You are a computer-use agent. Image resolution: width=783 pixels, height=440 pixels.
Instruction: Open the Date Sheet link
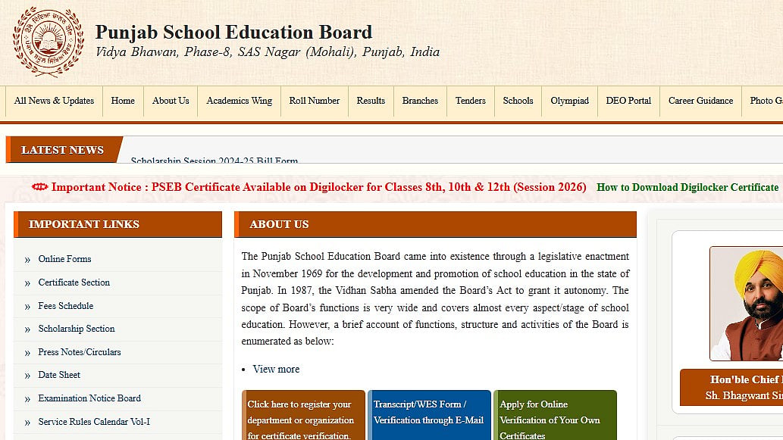(x=59, y=375)
